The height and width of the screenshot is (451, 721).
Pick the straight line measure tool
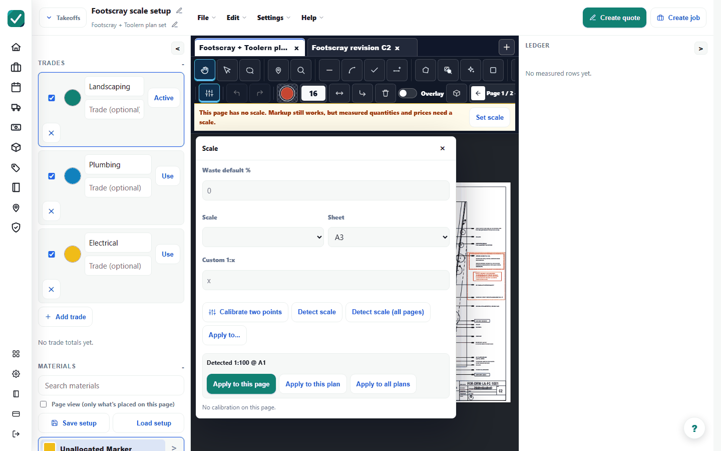tap(329, 70)
